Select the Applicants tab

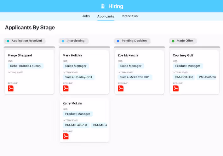click(106, 16)
